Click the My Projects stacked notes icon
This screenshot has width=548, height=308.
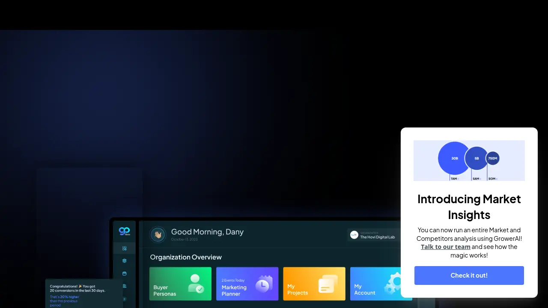click(328, 284)
